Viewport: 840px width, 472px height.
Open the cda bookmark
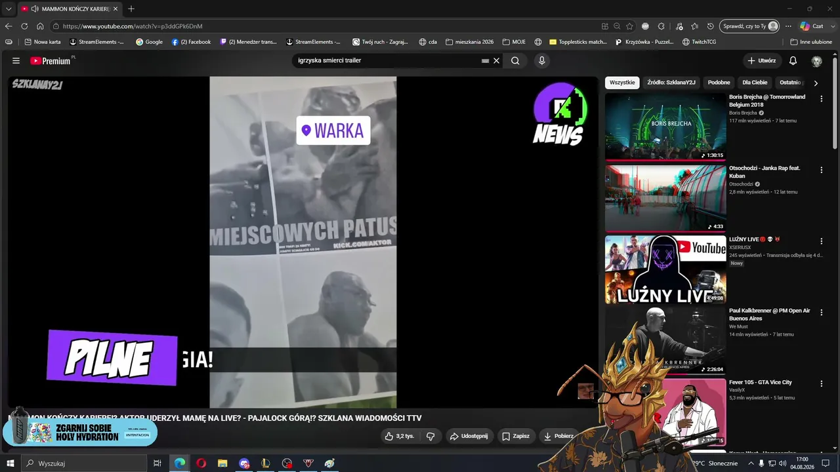pyautogui.click(x=428, y=42)
